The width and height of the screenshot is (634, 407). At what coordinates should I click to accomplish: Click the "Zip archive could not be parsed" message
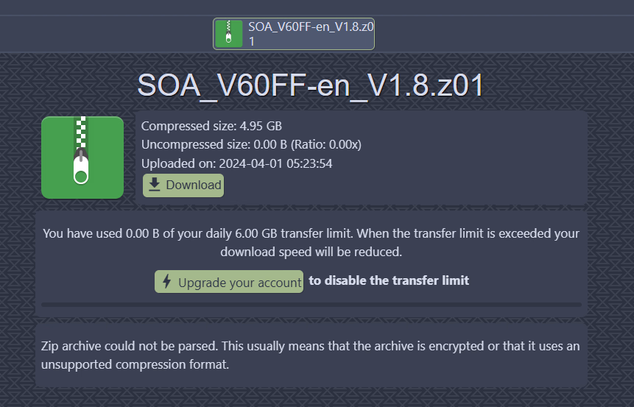point(311,346)
